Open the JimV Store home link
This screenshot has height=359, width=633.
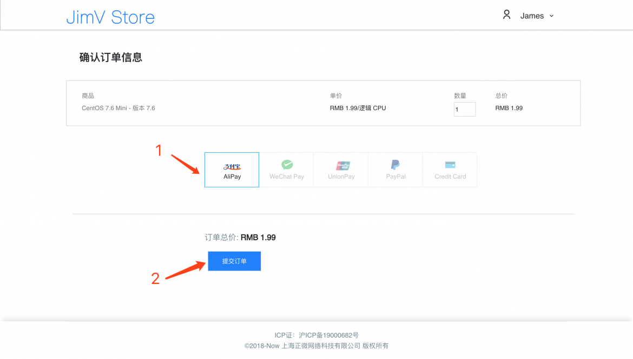[110, 17]
